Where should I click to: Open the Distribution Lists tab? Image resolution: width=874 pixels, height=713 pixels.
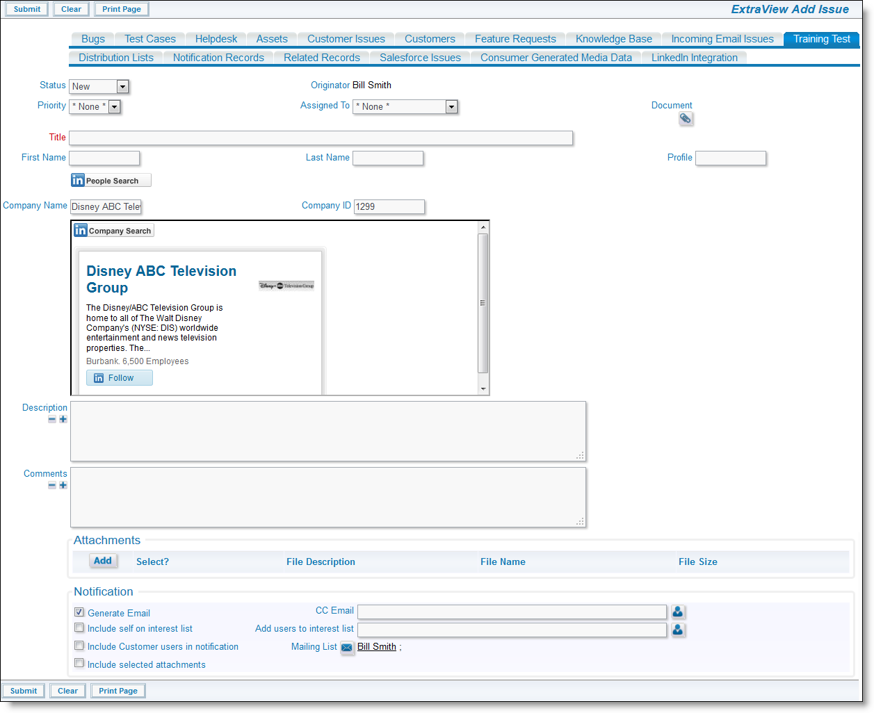pyautogui.click(x=116, y=58)
